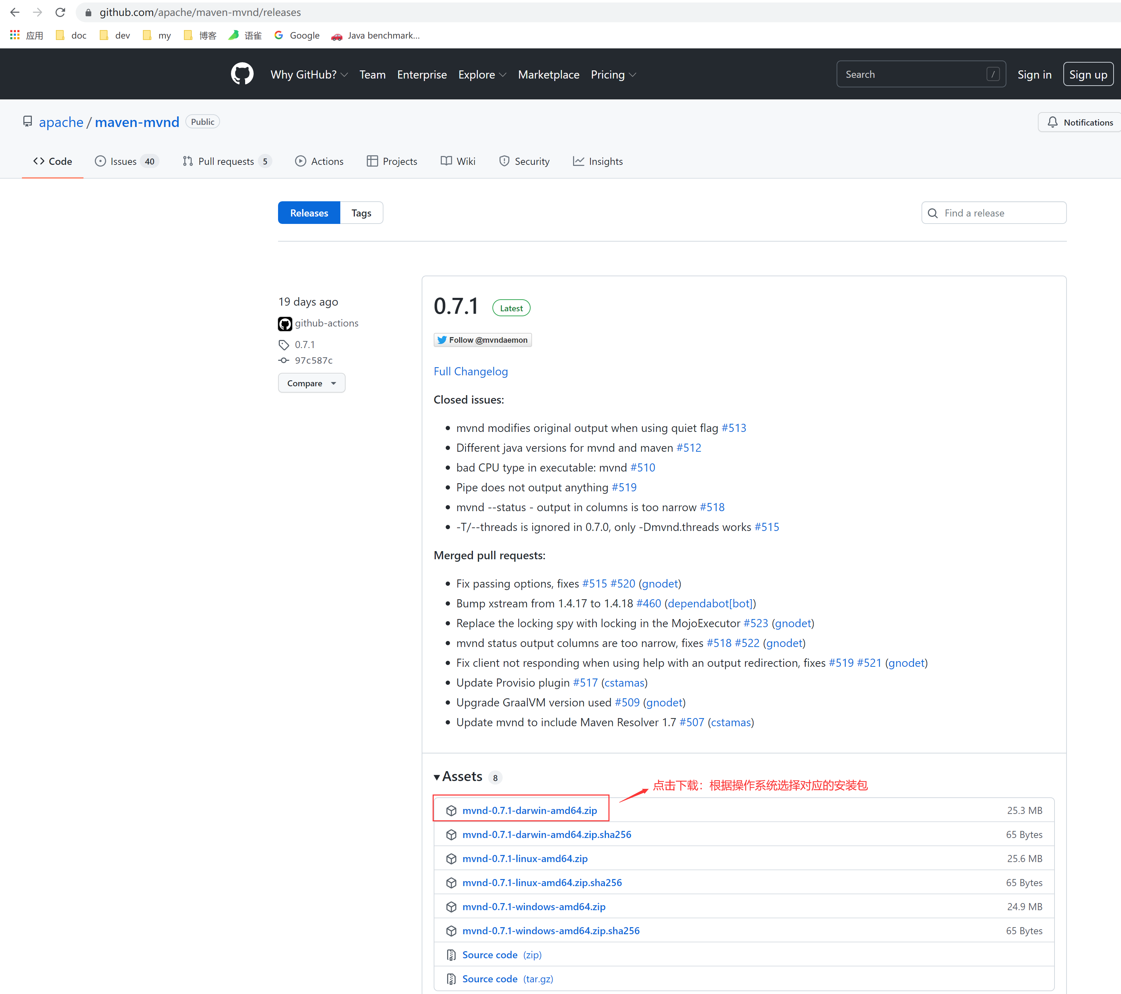Open the Pricing dropdown menu
1121x994 pixels.
coord(613,75)
